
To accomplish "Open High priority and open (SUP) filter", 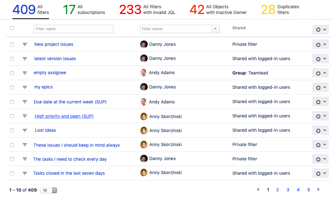I will click(64, 116).
